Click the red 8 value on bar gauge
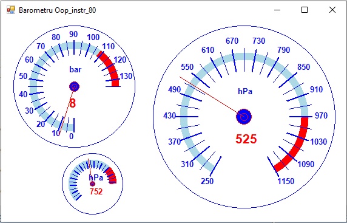Screen dimensions: 347x223 coord(73,103)
